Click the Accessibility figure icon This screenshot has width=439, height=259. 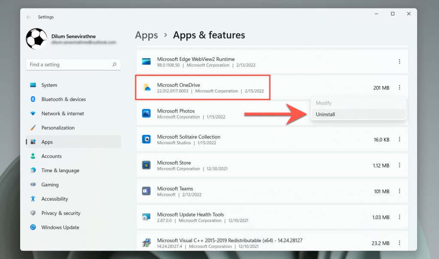pyautogui.click(x=33, y=199)
